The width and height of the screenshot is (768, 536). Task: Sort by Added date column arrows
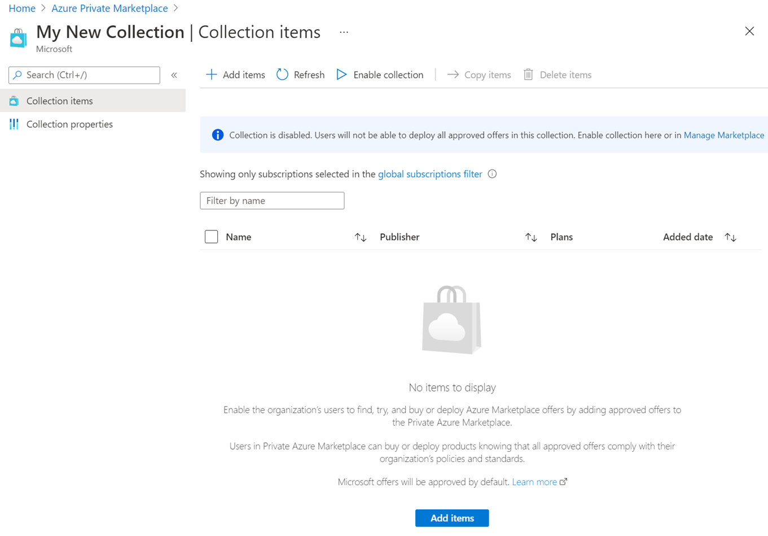(731, 237)
